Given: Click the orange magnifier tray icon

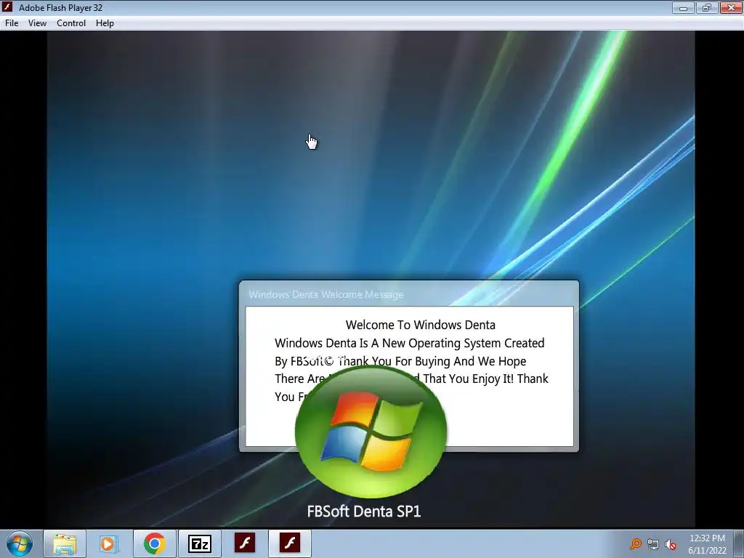Looking at the screenshot, I should click(x=635, y=544).
